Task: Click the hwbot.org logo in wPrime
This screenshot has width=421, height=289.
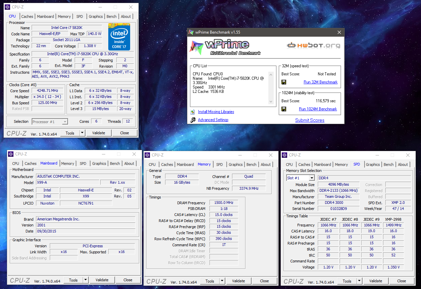Action: pyautogui.click(x=313, y=45)
